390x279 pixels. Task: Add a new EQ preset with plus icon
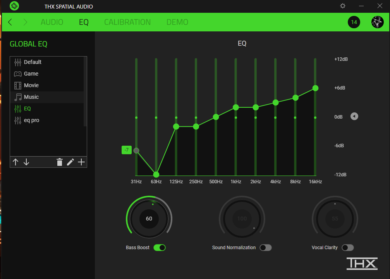(x=81, y=162)
